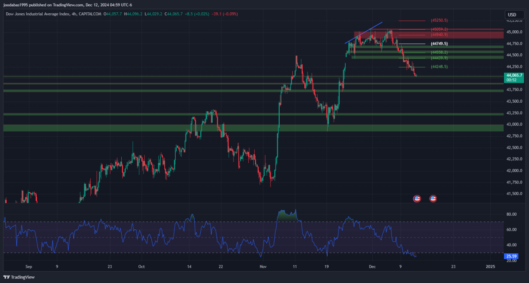Click the blue RSI value label 25.59
The image size is (529, 283).
click(x=511, y=256)
